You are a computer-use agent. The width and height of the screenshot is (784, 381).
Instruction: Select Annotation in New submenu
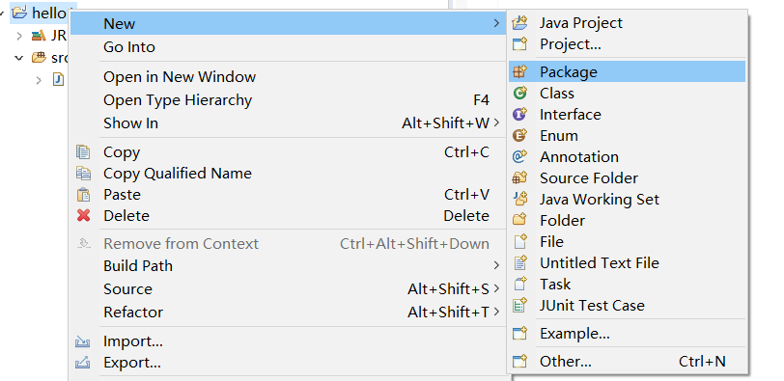(x=627, y=157)
